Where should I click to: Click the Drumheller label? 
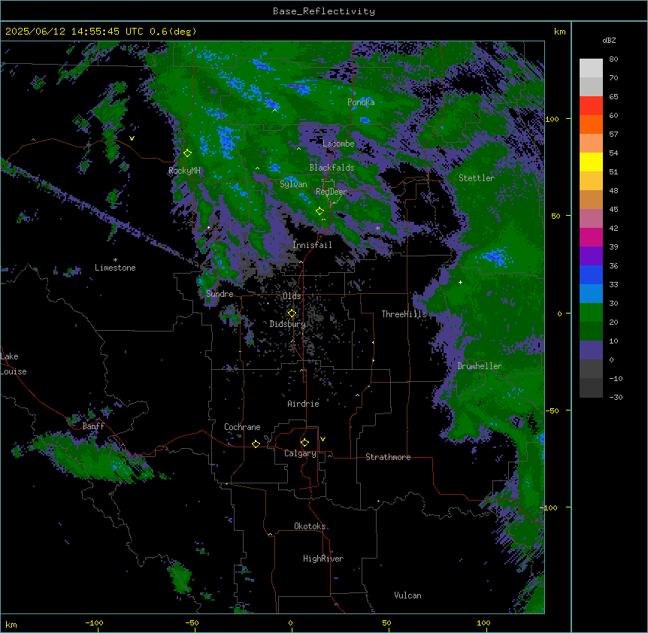480,366
